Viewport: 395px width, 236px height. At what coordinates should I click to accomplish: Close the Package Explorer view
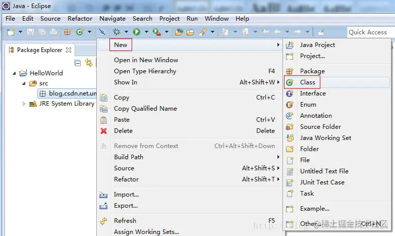[69, 50]
